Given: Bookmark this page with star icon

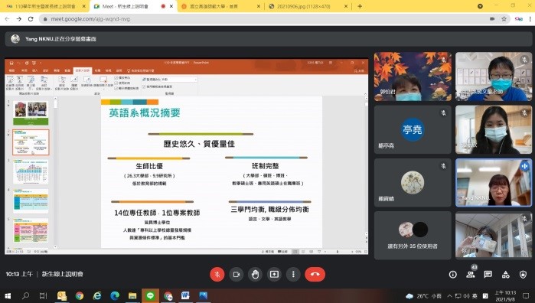Looking at the screenshot, I should (x=504, y=19).
